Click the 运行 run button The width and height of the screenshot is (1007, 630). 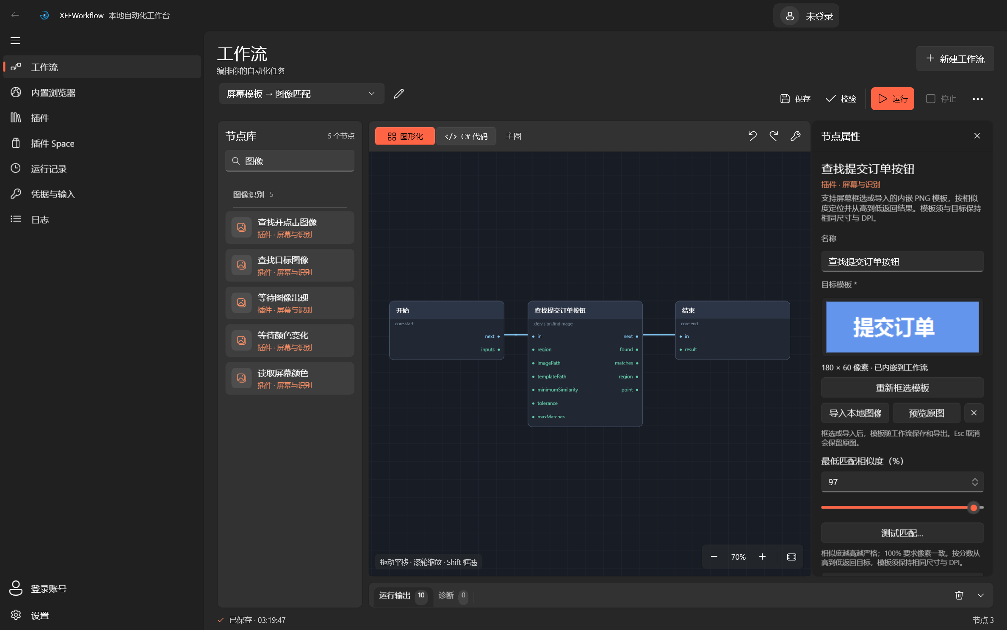[x=892, y=99]
